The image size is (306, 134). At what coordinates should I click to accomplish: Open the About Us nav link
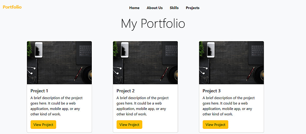click(x=155, y=8)
